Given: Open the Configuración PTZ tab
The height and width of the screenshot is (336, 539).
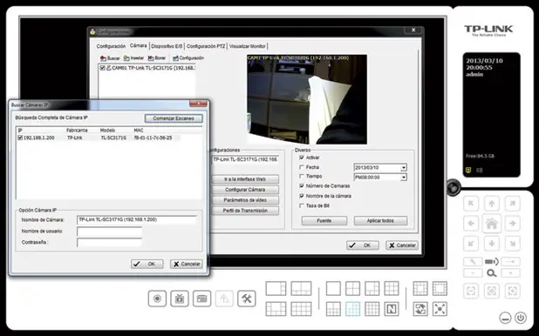Looking at the screenshot, I should (206, 46).
